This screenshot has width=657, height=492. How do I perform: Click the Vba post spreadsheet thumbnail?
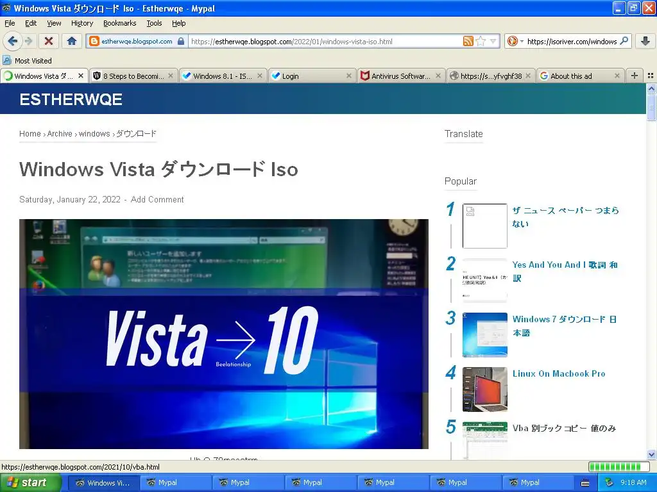click(485, 441)
